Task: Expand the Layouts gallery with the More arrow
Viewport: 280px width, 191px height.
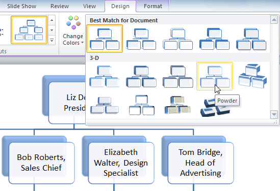Action: (x=52, y=41)
